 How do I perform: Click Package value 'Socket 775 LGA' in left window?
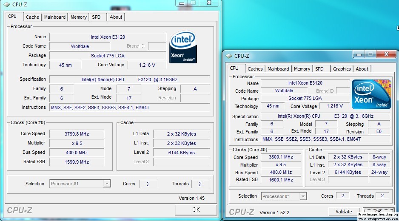[x=108, y=56]
